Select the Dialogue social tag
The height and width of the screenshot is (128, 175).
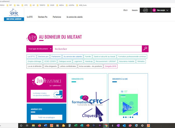[x=65, y=61]
